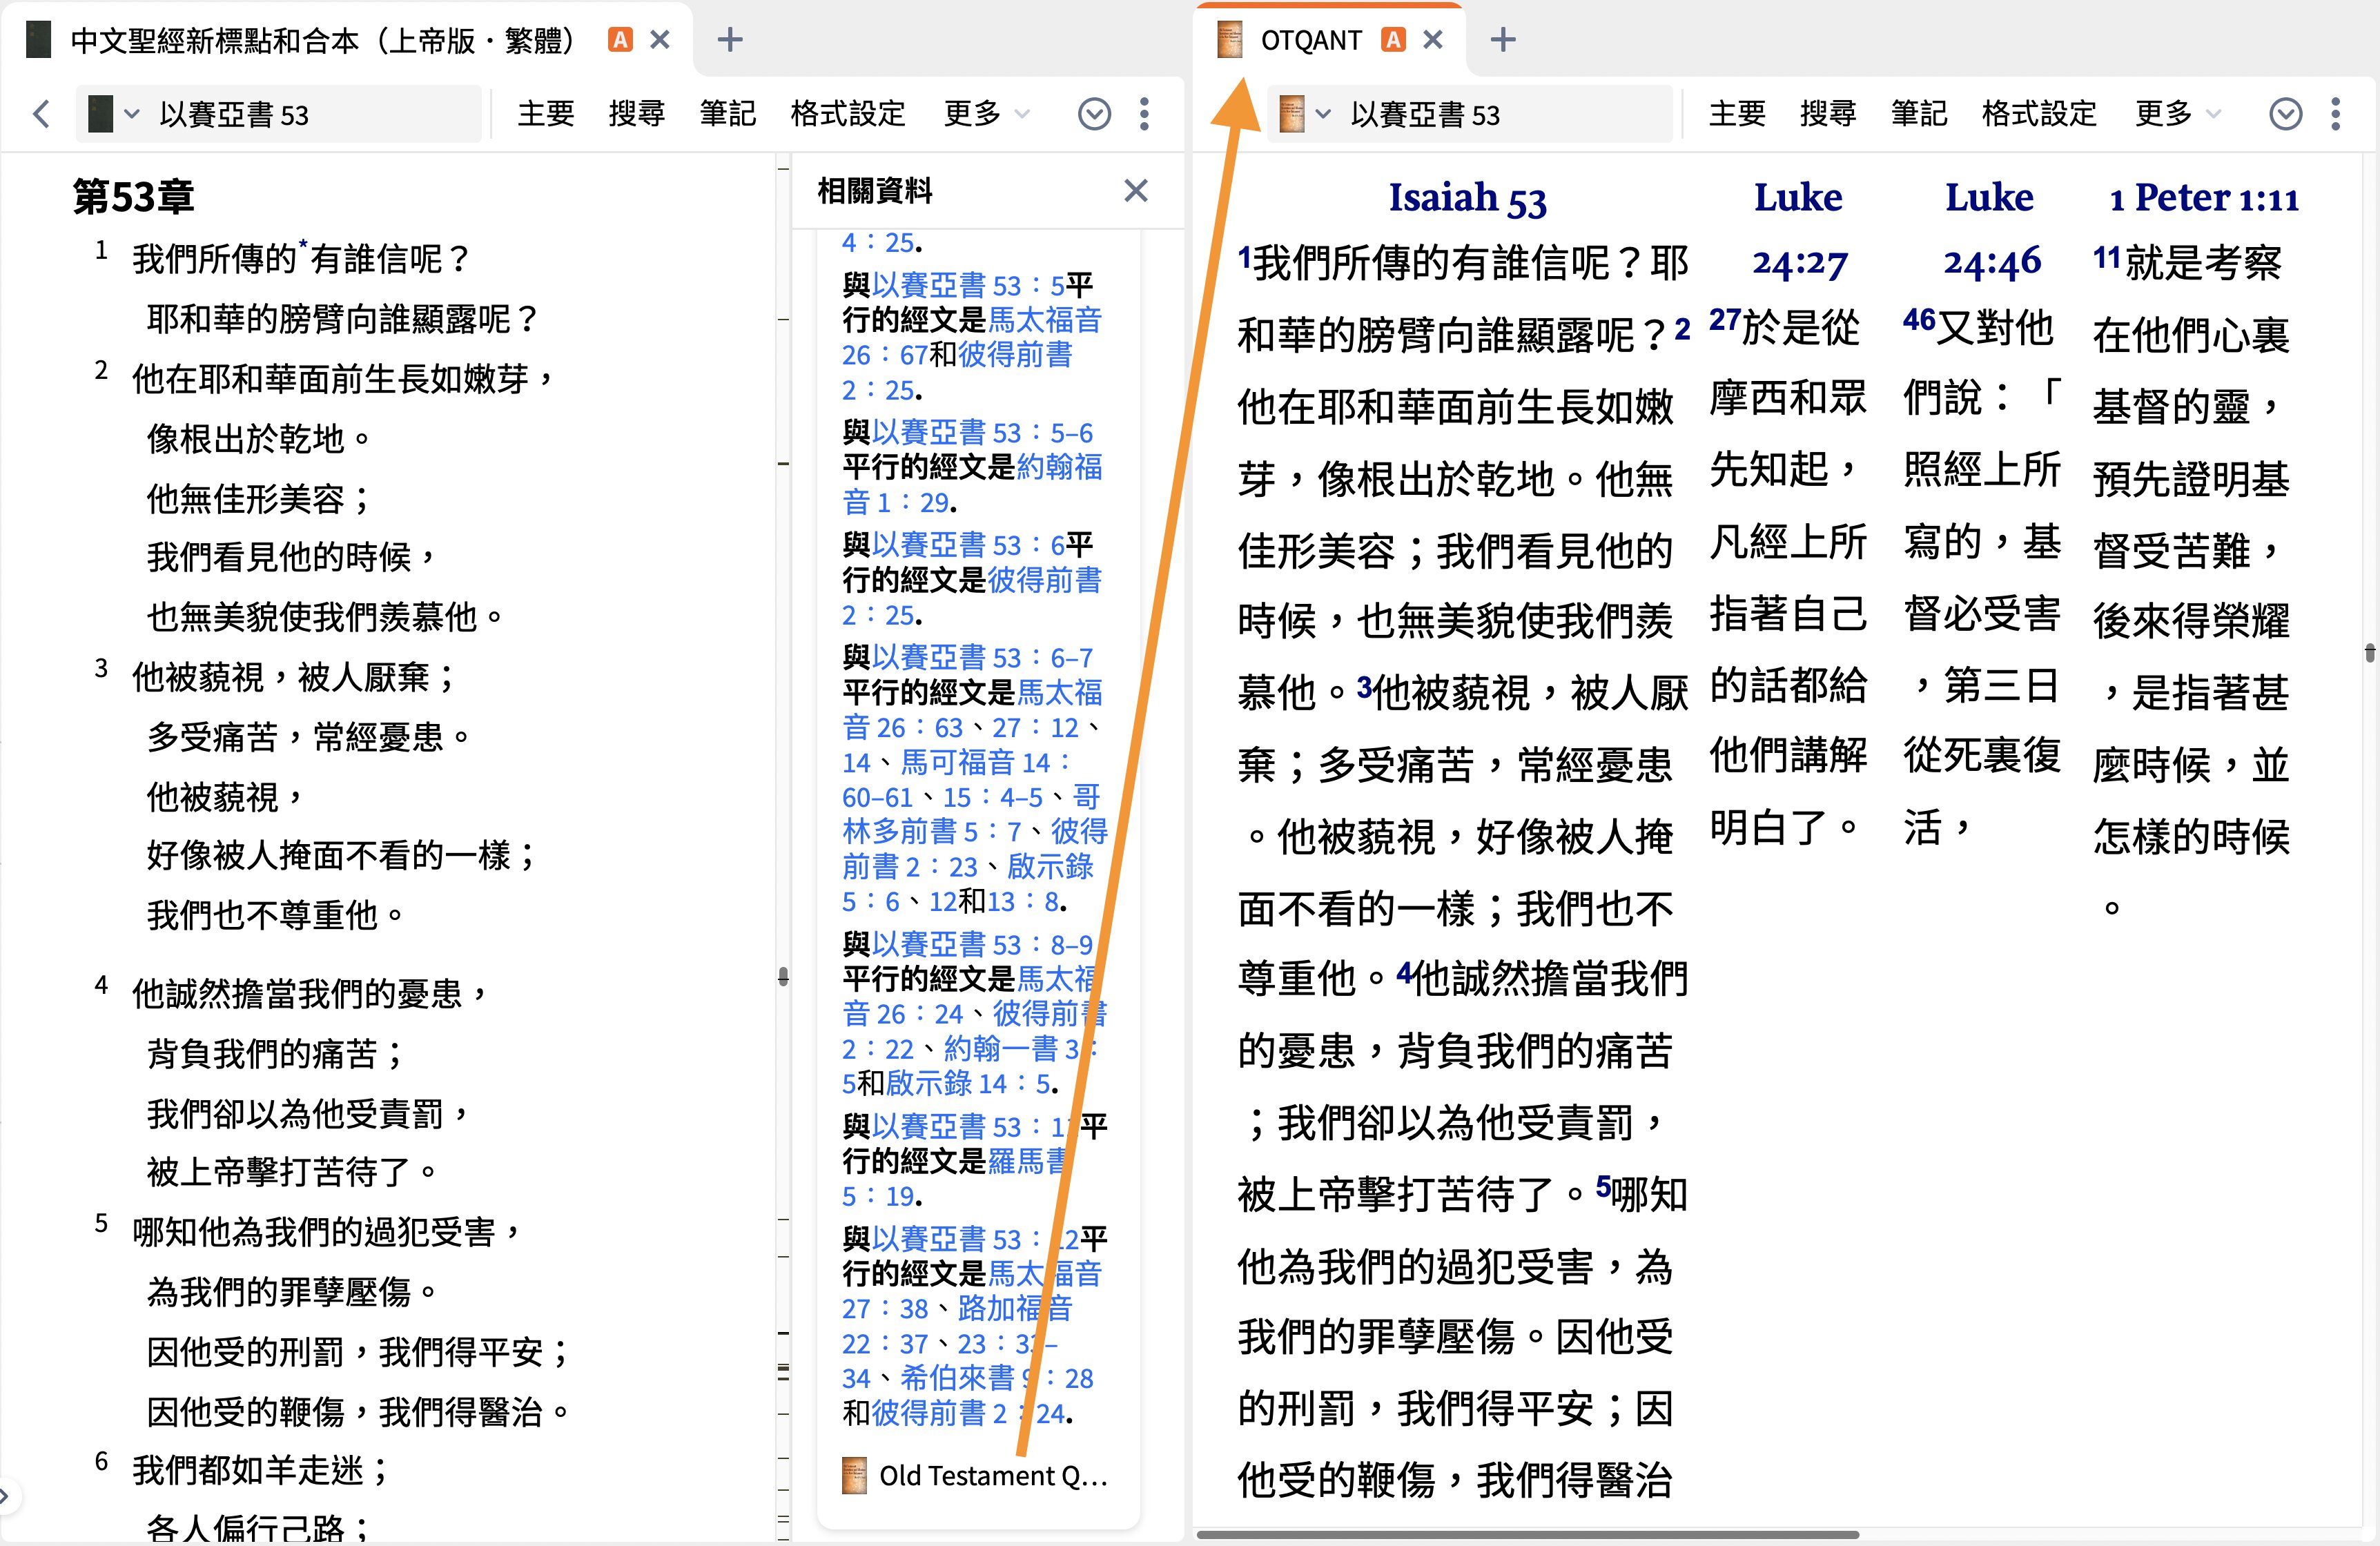This screenshot has height=1546, width=2380.
Task: Open the left pane Bible book icon selector
Action: point(100,114)
